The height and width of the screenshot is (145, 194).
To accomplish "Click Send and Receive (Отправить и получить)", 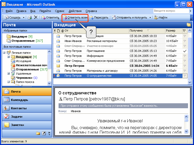I will tap(130, 17).
